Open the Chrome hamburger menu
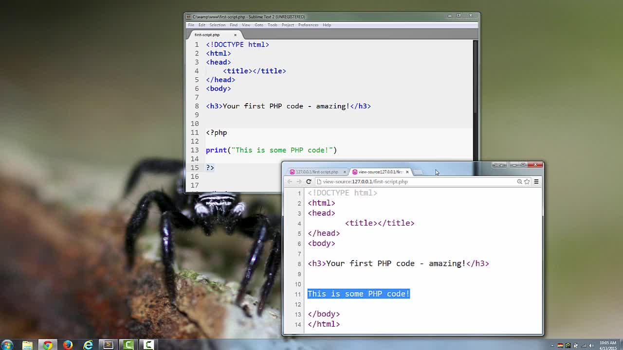 (x=536, y=181)
